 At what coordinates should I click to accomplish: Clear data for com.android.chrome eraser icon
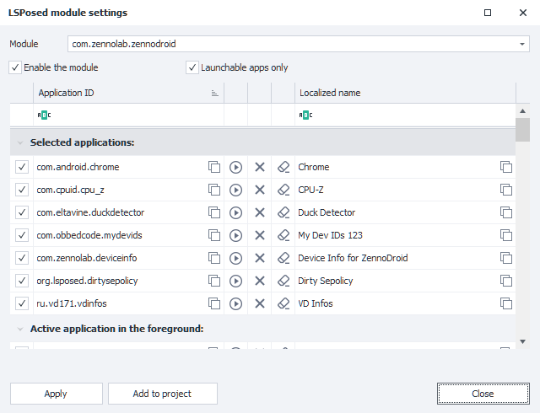coord(283,167)
